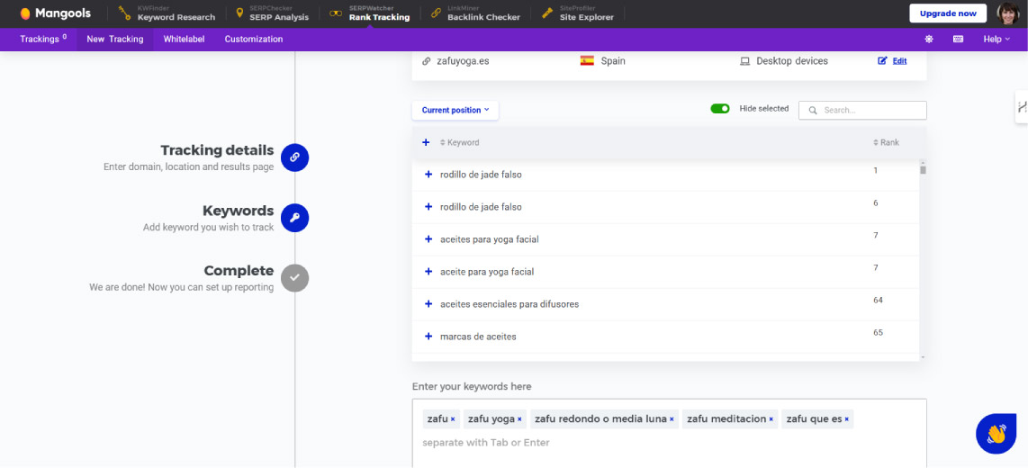Click the side panel tab at right edge
This screenshot has width=1028, height=468.
point(1022,106)
